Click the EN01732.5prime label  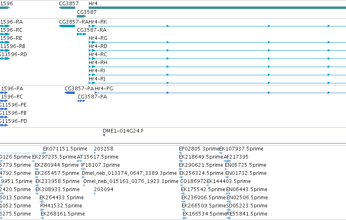tap(246, 173)
